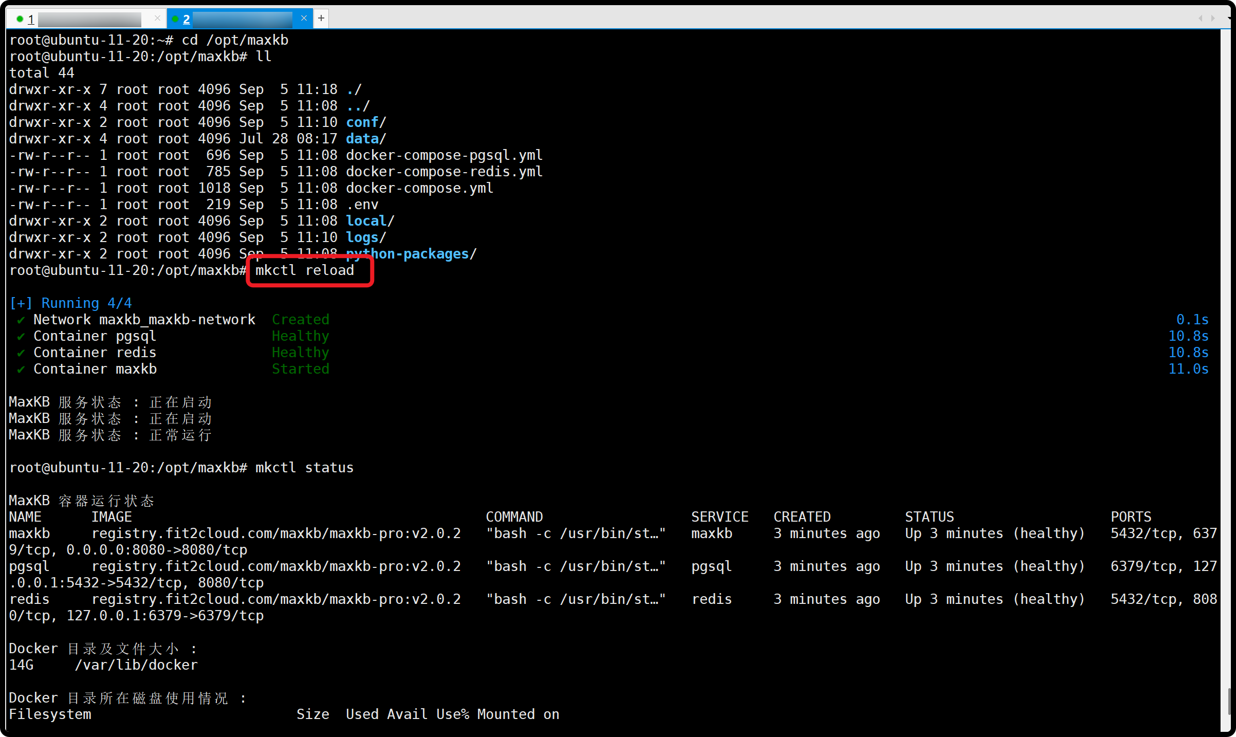Image resolution: width=1236 pixels, height=737 pixels.
Task: Click the 'cd /opt/maxkb' command
Action: point(235,40)
